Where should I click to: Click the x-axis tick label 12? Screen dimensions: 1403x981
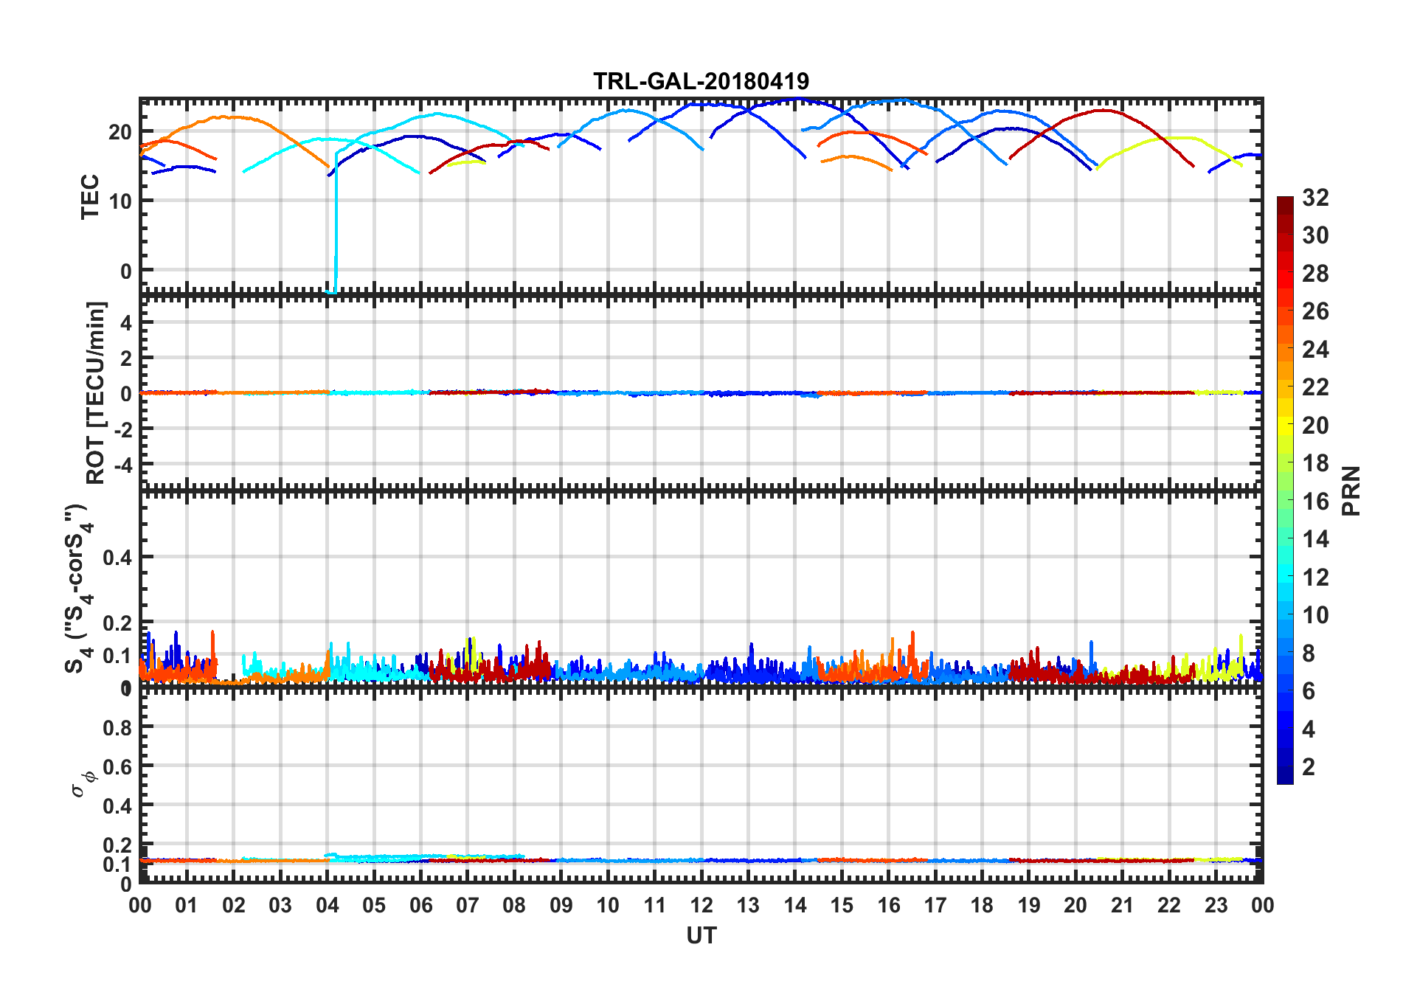pyautogui.click(x=701, y=905)
